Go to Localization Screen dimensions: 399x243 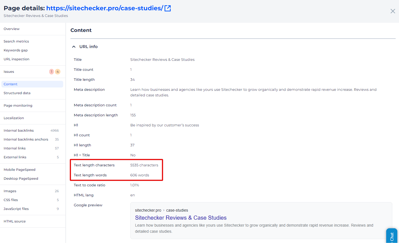click(x=14, y=118)
